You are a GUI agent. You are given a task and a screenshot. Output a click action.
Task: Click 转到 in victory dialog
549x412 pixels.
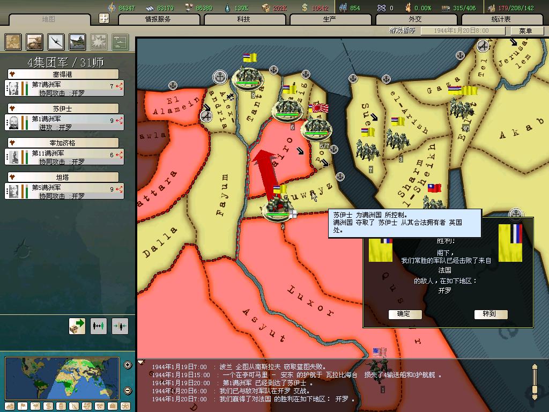pos(490,314)
